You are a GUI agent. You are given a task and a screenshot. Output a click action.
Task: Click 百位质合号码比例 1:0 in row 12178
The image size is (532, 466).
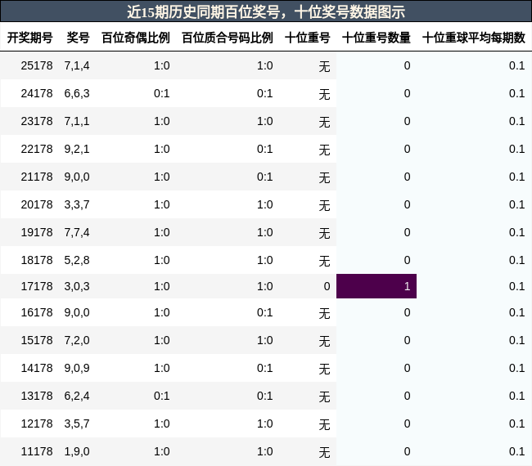pos(264,423)
